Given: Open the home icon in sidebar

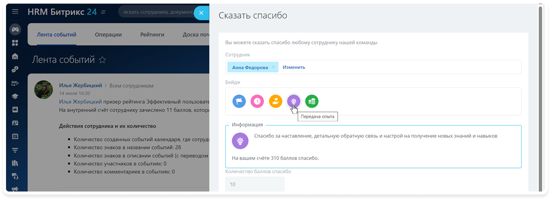Looking at the screenshot, I should pyautogui.click(x=15, y=56).
